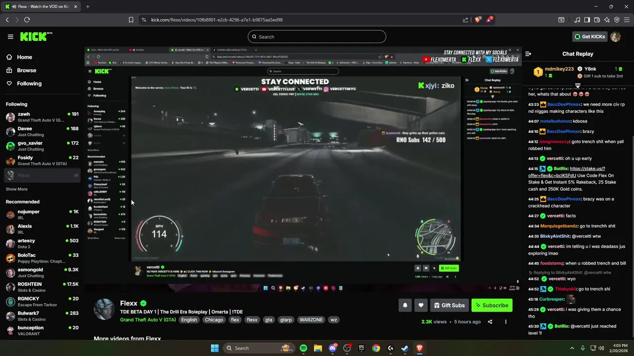Open Epic Games Launcher from the taskbar
Image resolution: width=634 pixels, height=356 pixels.
362,348
